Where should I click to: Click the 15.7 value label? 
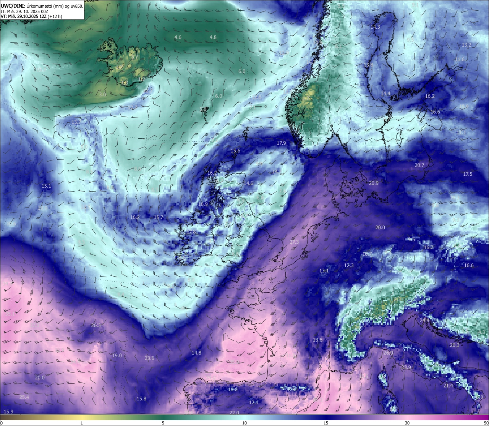(x=159, y=217)
